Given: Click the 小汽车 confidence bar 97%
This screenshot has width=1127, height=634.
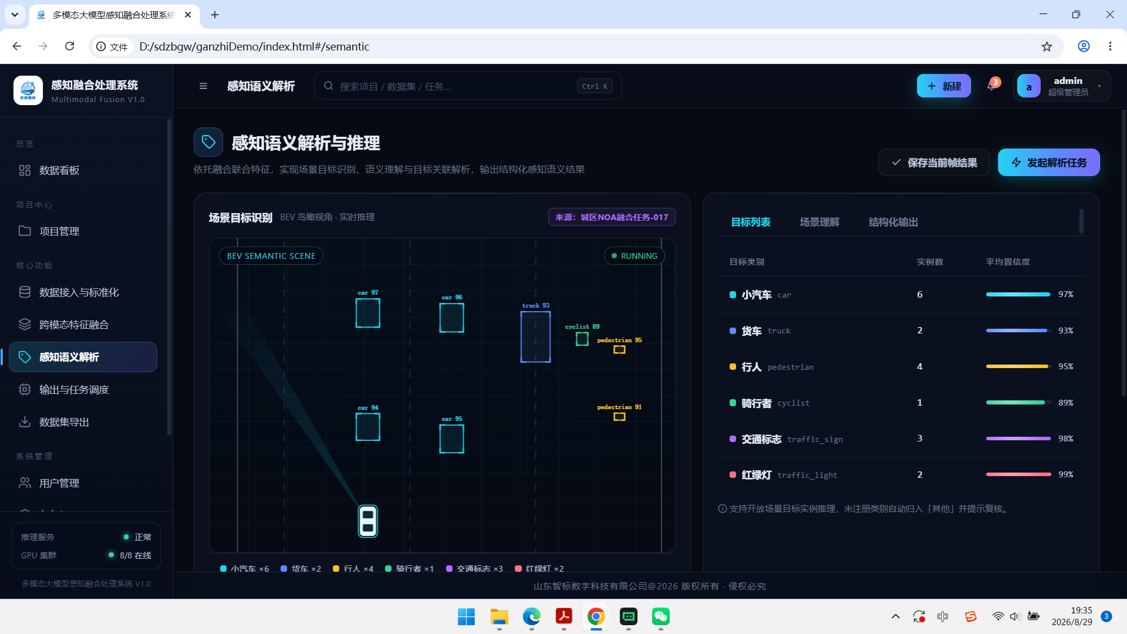Looking at the screenshot, I should coord(1018,295).
